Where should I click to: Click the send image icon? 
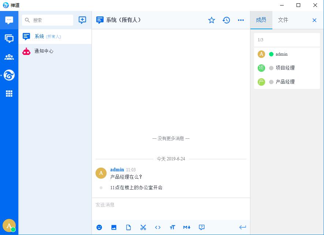(x=114, y=227)
